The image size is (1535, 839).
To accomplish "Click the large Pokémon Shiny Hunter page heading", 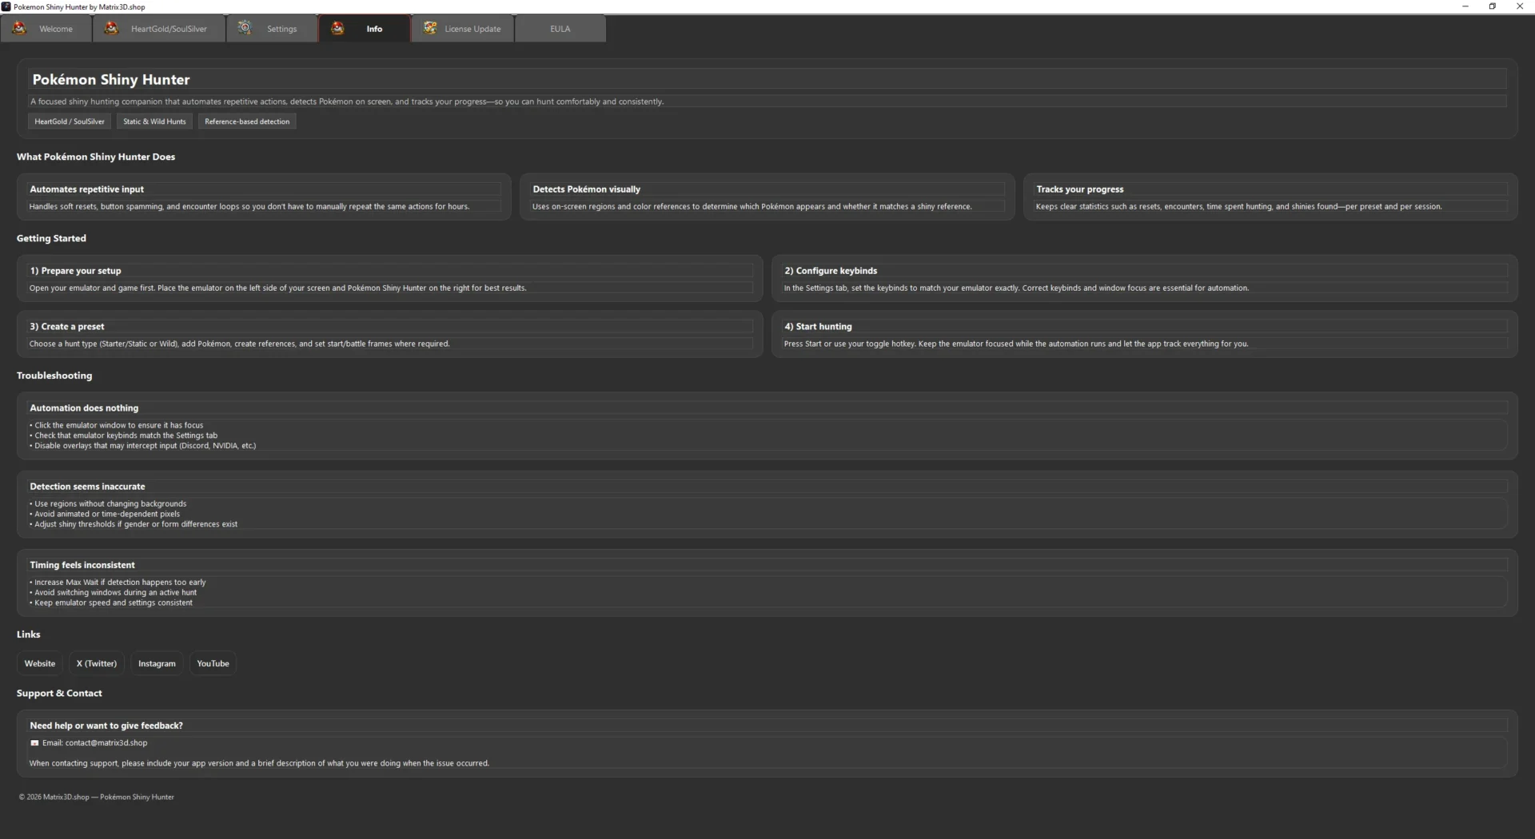I will 111,80.
